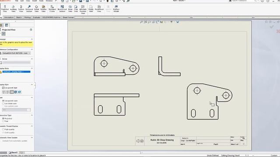Select Draft quality thread display
Screen dimensions: 280x157
click(3, 133)
